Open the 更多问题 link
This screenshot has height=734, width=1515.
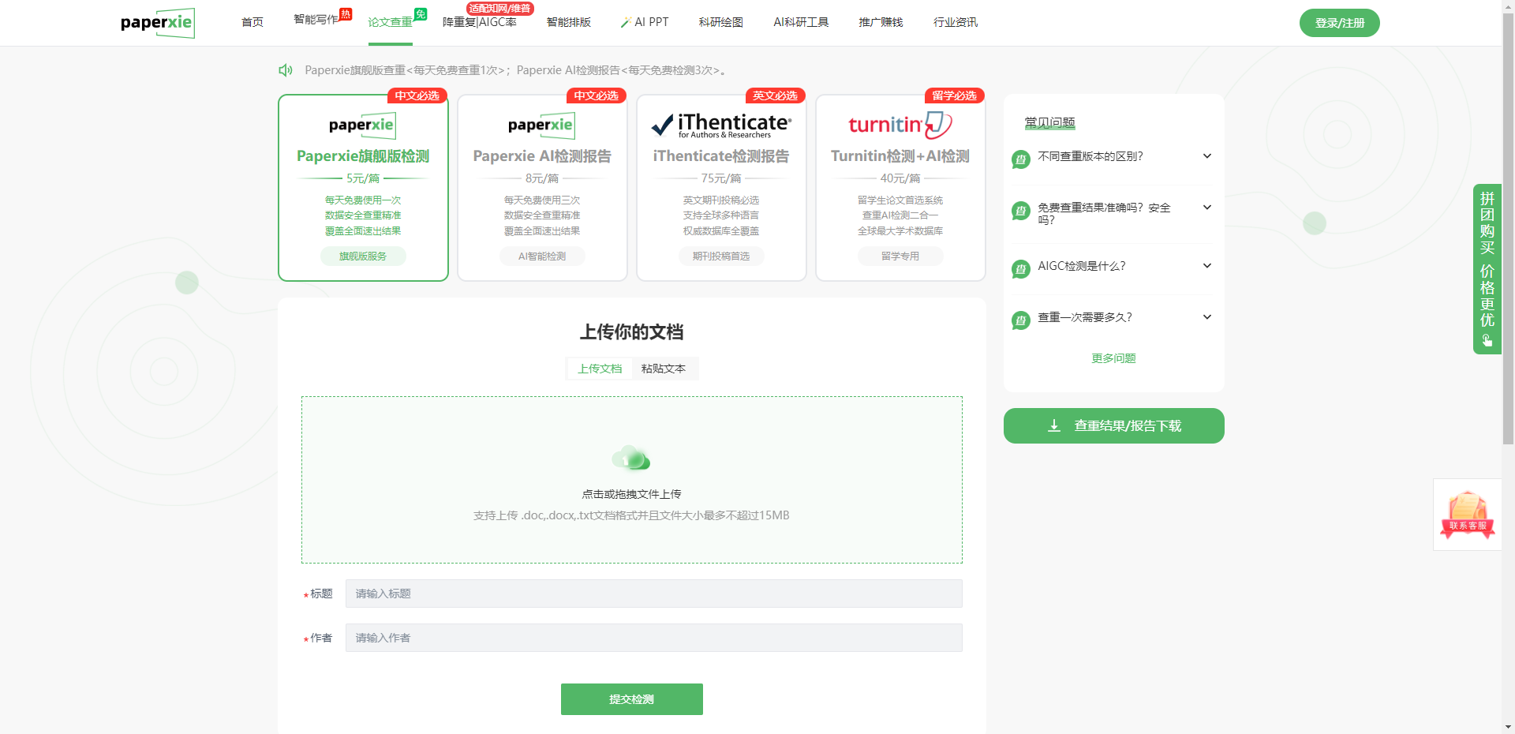pyautogui.click(x=1113, y=358)
